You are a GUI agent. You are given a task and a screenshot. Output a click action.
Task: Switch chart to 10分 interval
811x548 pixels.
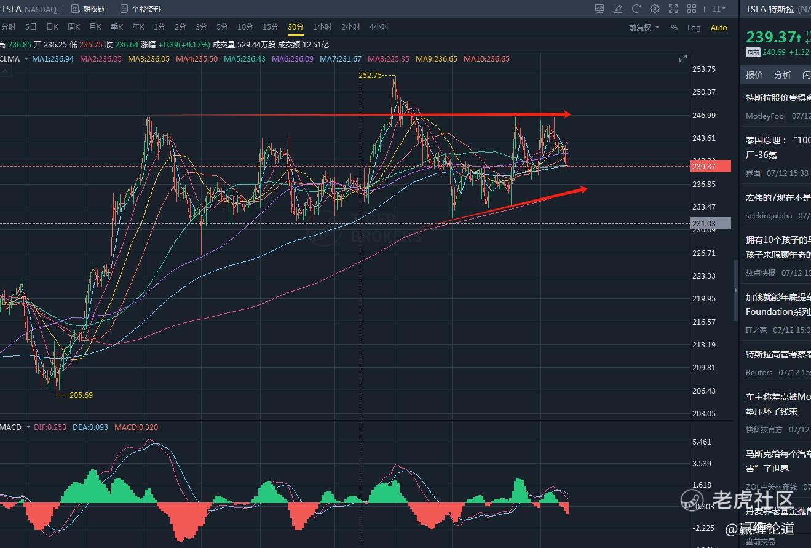coord(245,27)
